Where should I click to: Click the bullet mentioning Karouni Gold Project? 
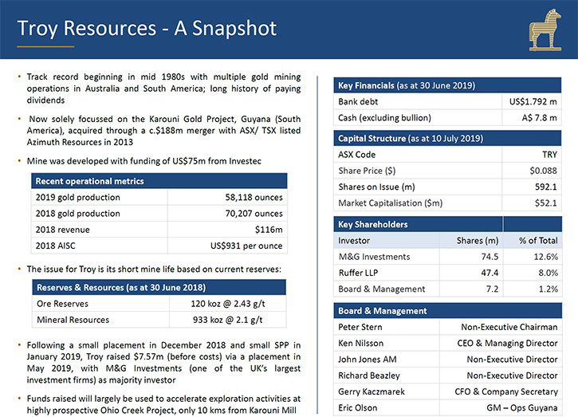163,131
